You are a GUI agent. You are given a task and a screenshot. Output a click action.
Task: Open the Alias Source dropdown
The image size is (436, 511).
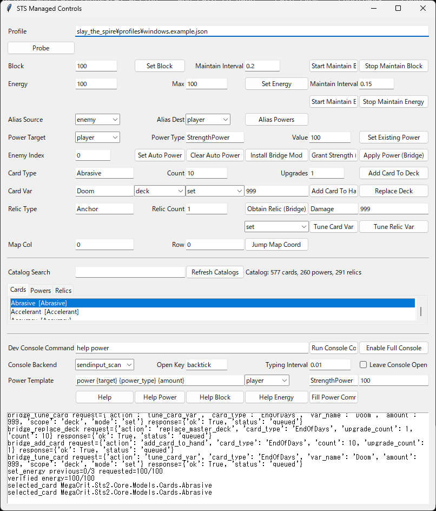point(97,120)
